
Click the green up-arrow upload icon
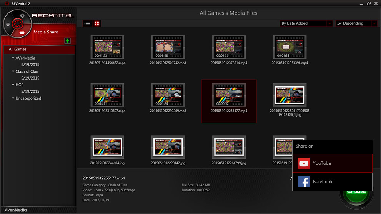[x=67, y=41]
